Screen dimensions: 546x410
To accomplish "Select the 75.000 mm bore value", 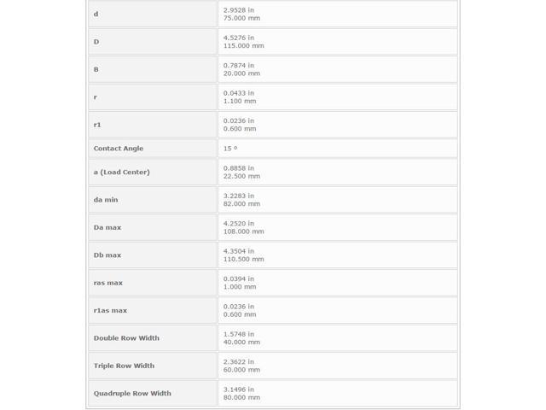I will tap(241, 18).
